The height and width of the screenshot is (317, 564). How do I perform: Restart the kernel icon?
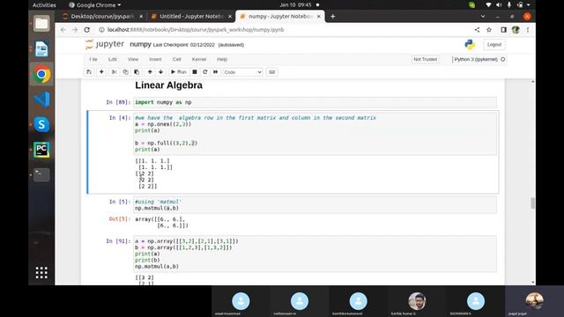[x=205, y=72]
